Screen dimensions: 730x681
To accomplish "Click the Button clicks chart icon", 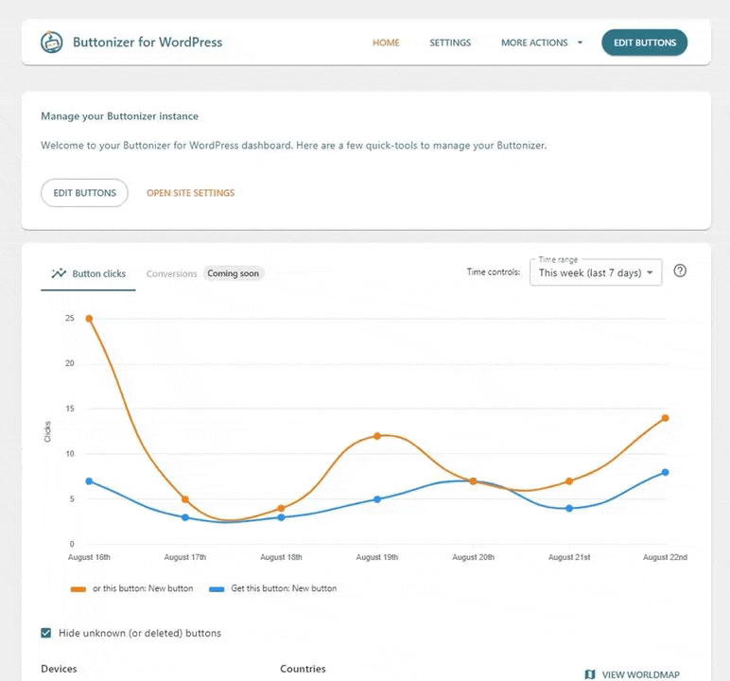I will click(59, 273).
